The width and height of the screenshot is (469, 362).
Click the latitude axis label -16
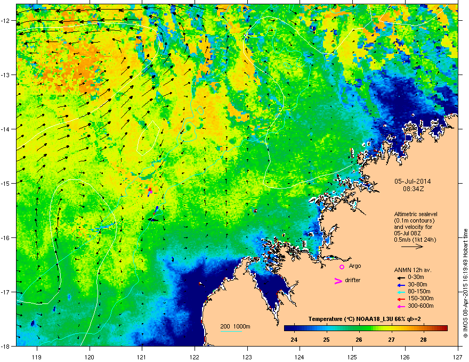(x=5, y=238)
